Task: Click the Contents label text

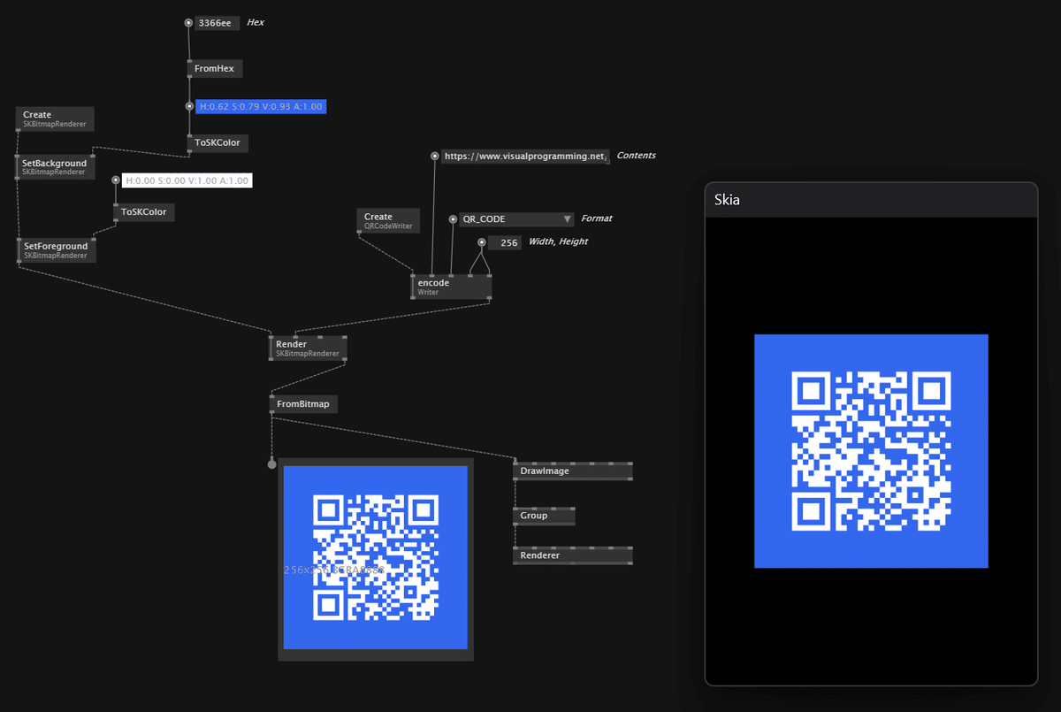Action: [x=637, y=156]
